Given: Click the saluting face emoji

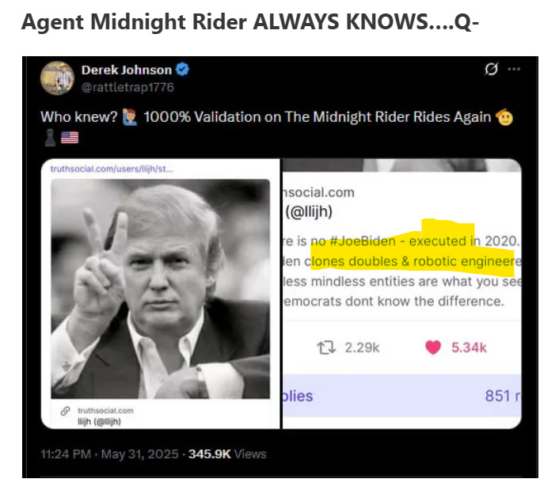Looking at the screenshot, I should point(504,117).
